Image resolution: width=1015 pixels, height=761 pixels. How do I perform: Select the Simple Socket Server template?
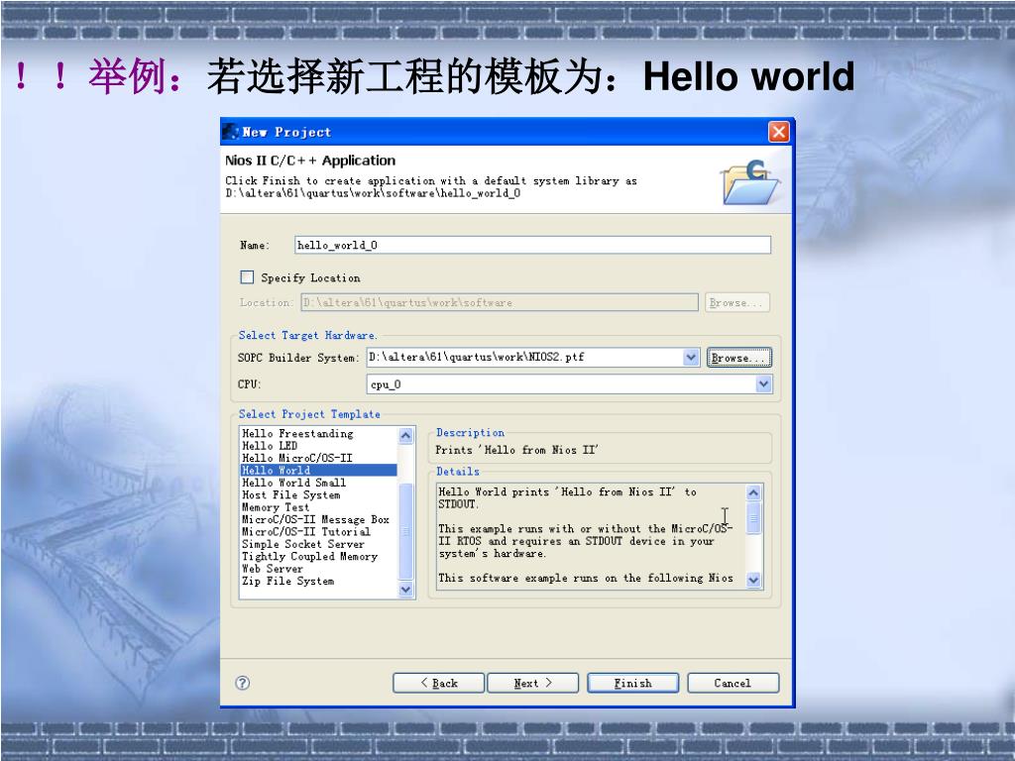pyautogui.click(x=303, y=544)
